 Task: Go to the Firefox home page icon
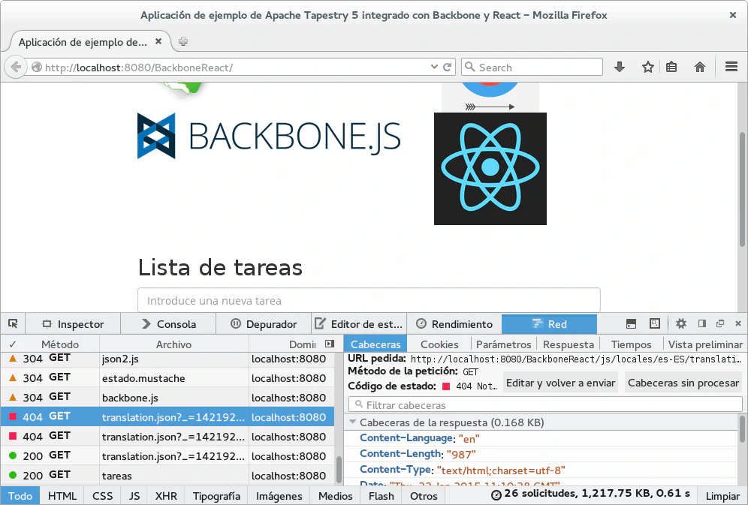[x=700, y=67]
